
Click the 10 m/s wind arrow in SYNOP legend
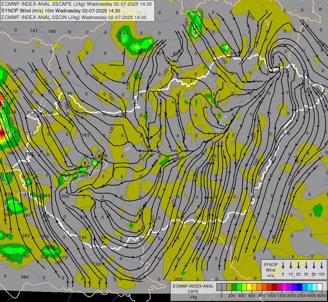291,265
